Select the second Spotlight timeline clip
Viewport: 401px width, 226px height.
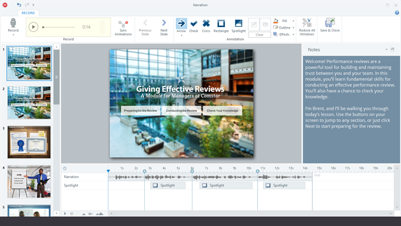point(226,185)
